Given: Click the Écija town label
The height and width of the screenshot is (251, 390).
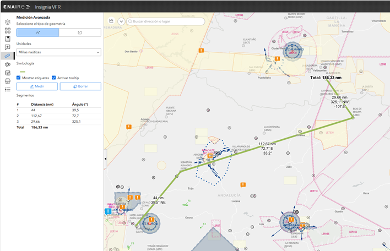Looking at the screenshot, I should click(x=191, y=188).
